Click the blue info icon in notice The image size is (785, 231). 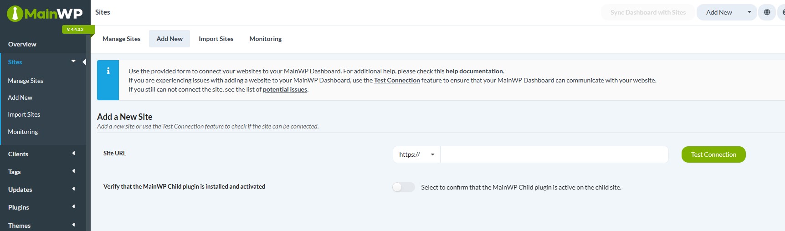coord(108,71)
